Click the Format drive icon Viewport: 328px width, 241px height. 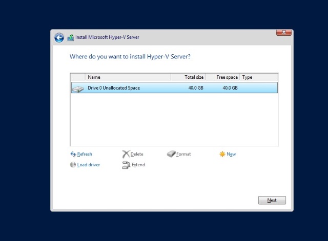[171, 154]
